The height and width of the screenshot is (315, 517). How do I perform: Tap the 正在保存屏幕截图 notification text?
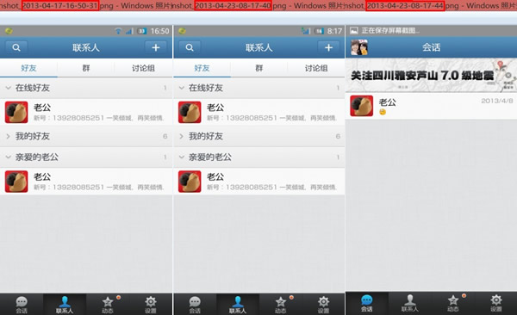(390, 31)
